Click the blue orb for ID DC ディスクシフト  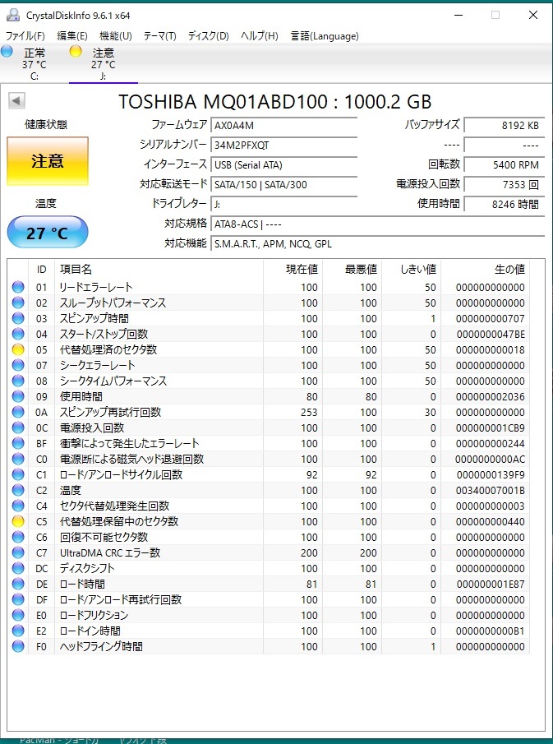tap(18, 568)
